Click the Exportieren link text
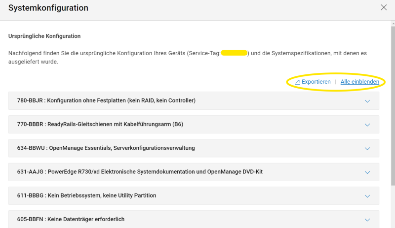The width and height of the screenshot is (395, 228). [316, 82]
